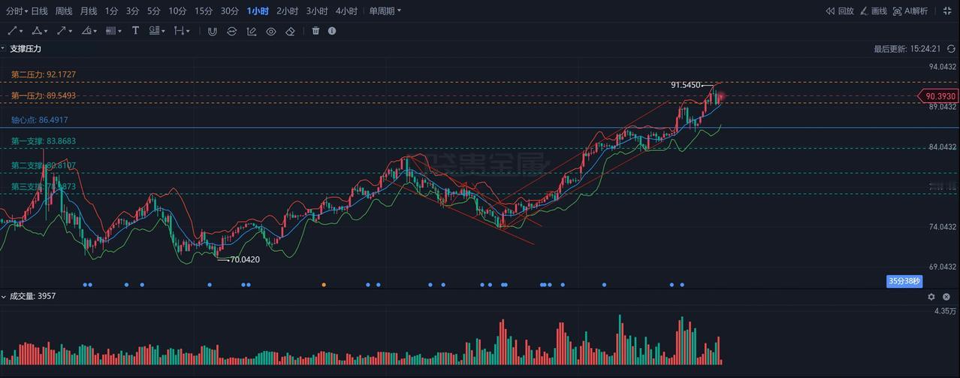The width and height of the screenshot is (960, 378).
Task: Switch to 3分 timeframe
Action: [x=132, y=11]
